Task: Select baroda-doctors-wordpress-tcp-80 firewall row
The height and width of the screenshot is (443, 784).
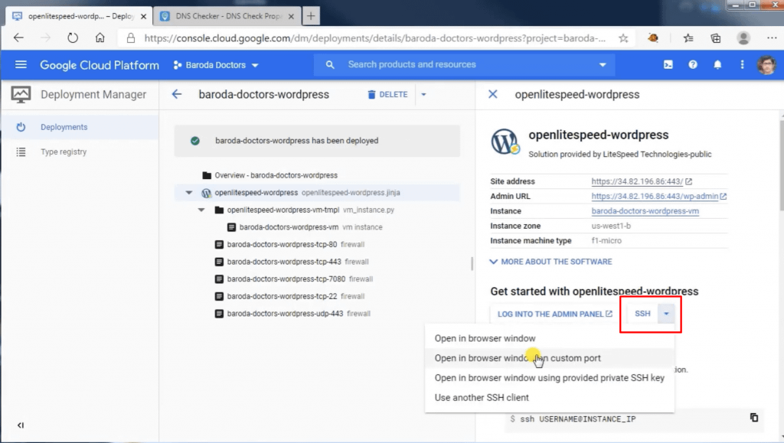Action: point(316,245)
